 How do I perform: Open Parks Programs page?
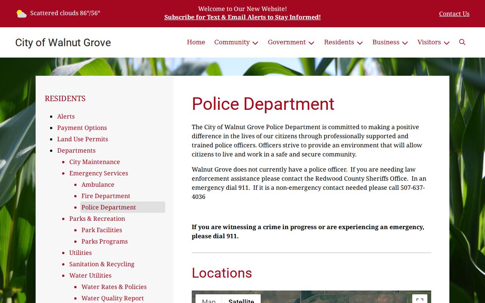click(x=105, y=241)
